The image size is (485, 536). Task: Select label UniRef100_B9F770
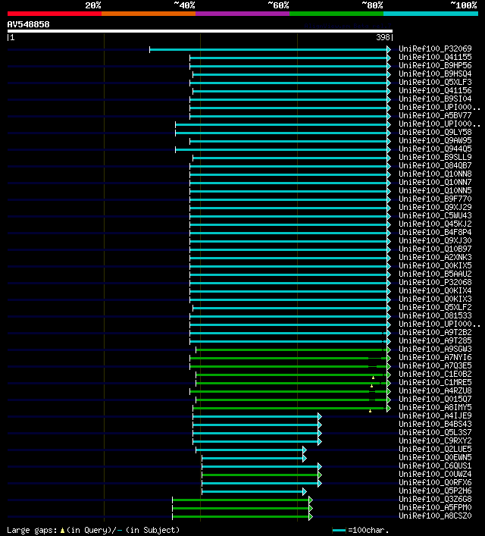(435, 199)
